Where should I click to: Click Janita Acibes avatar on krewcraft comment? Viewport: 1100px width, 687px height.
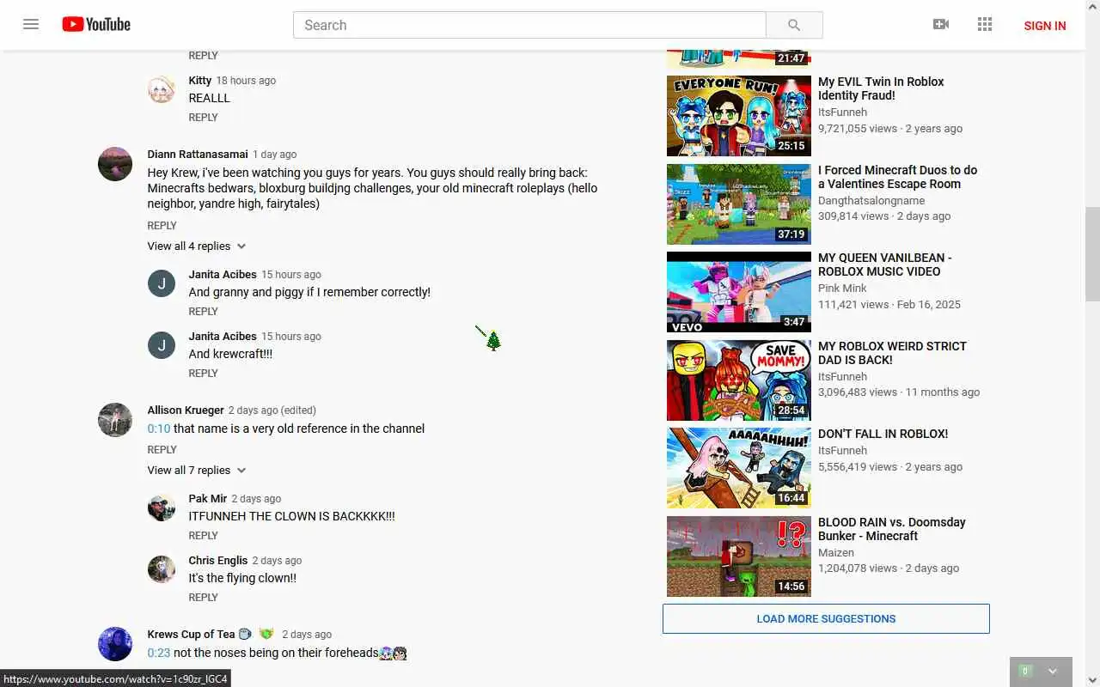(x=162, y=345)
